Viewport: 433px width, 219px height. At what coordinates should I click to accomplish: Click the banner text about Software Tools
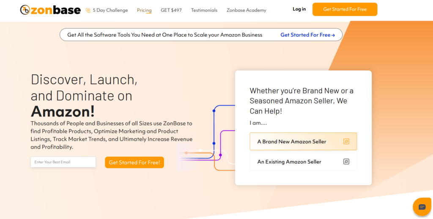coord(165,35)
